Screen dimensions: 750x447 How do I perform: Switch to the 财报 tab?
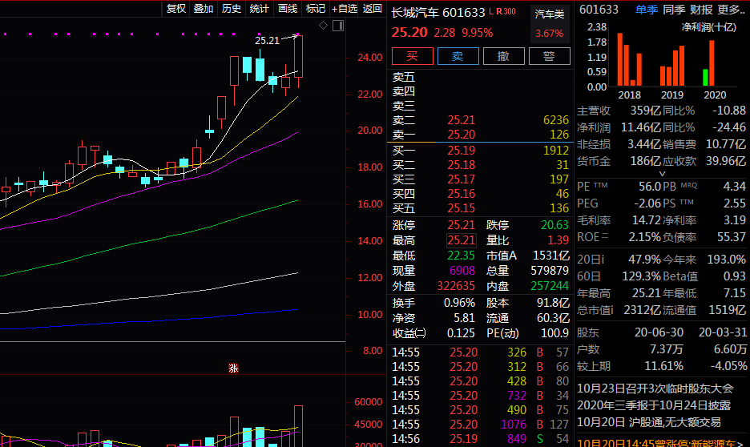coord(701,10)
